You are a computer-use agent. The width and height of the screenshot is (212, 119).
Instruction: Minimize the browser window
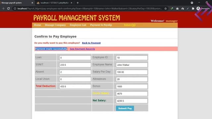click(199, 3)
